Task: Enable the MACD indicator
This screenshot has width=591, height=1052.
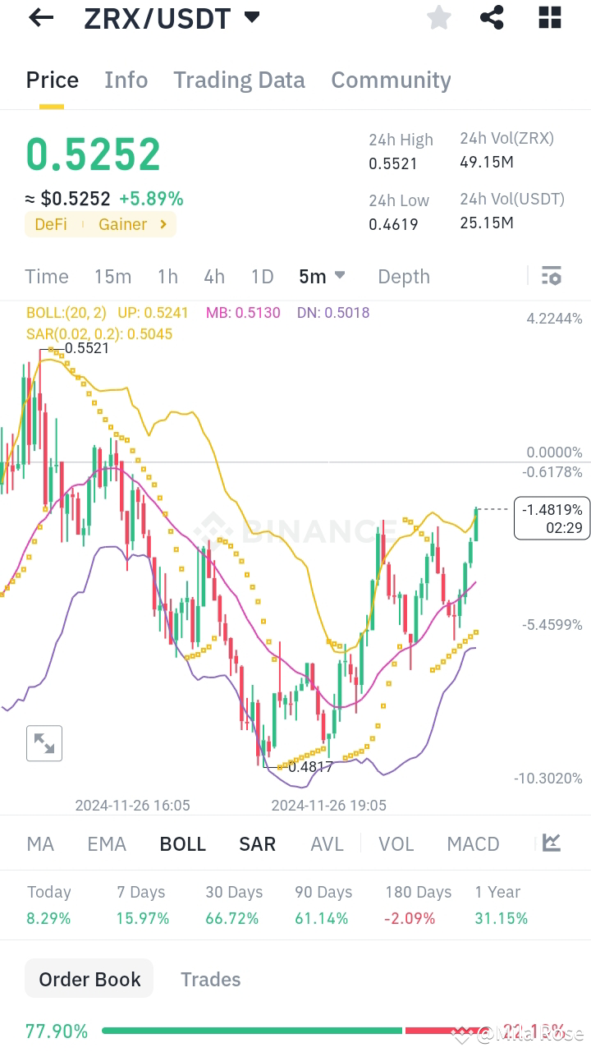Action: tap(473, 843)
